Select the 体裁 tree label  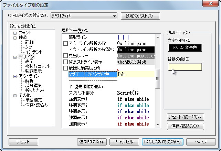23,37
